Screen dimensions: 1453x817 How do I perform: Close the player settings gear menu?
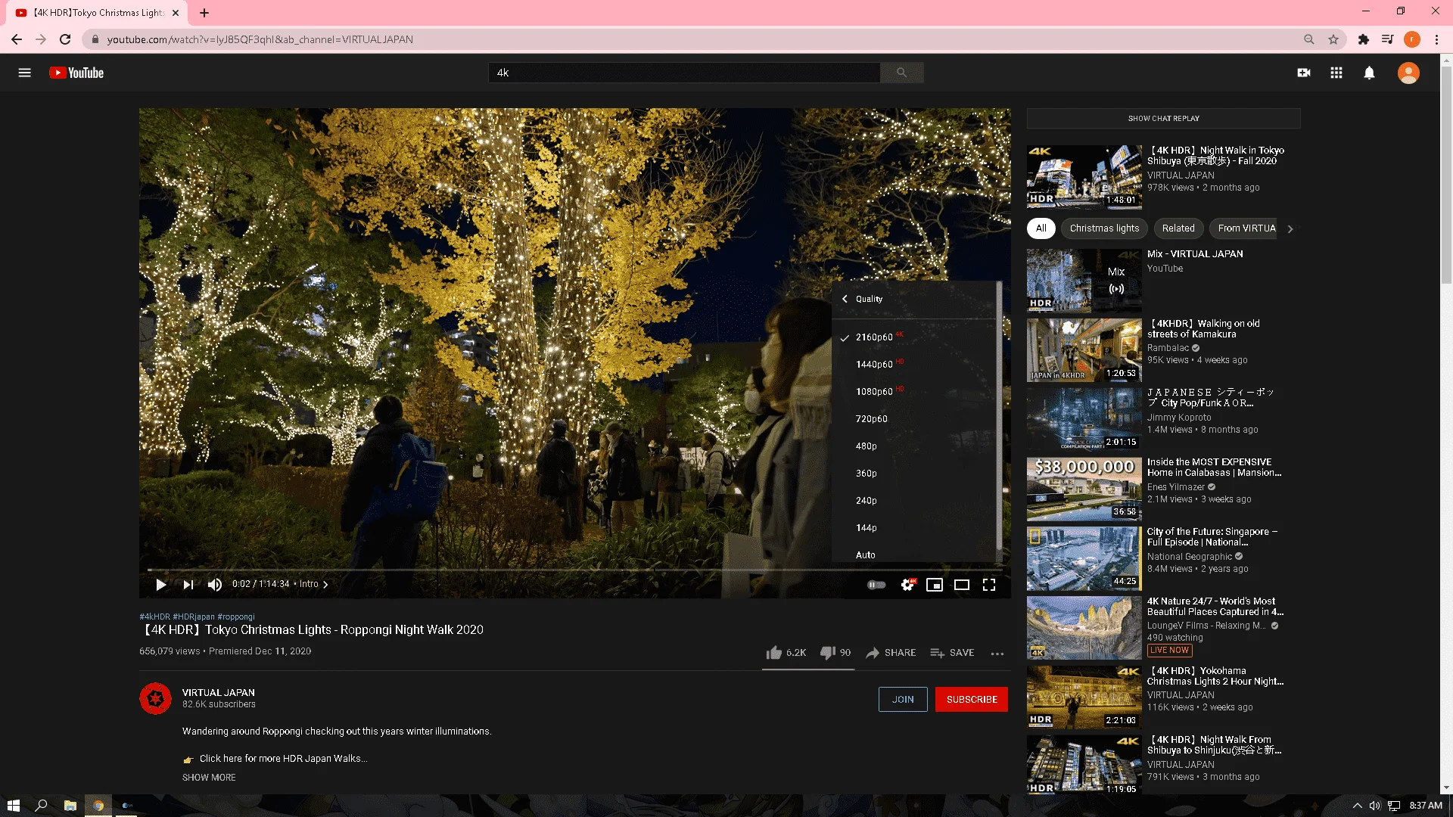click(x=907, y=585)
